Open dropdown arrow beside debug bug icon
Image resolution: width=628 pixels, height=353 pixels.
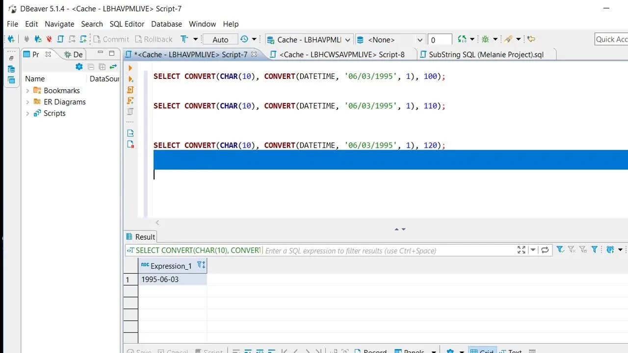495,39
